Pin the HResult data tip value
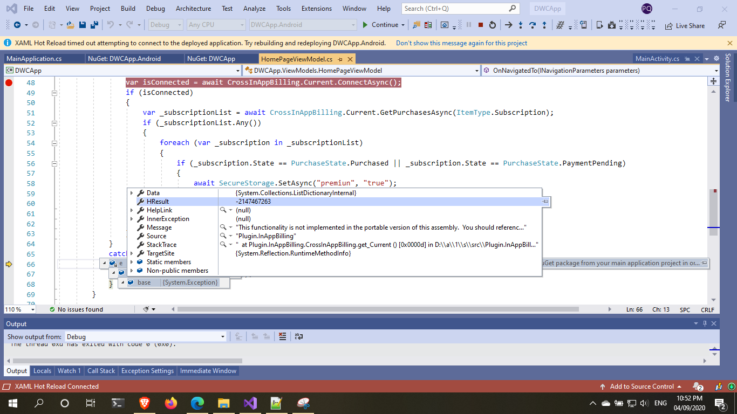 545,202
